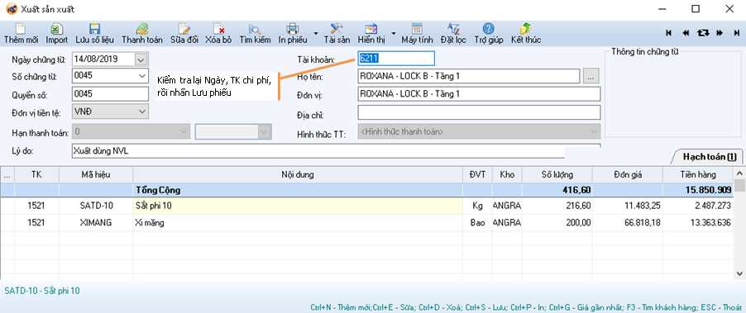Open the Ngày chứng từ date picker

point(141,59)
